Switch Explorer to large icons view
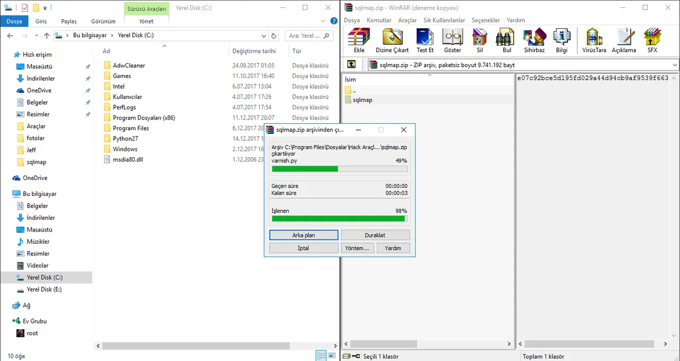 point(332,356)
